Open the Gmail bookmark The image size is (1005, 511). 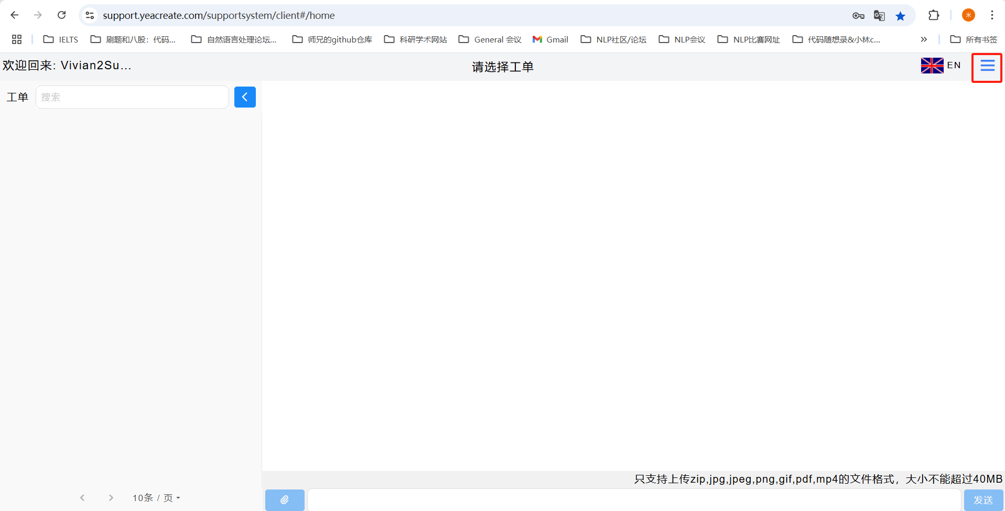(x=550, y=39)
